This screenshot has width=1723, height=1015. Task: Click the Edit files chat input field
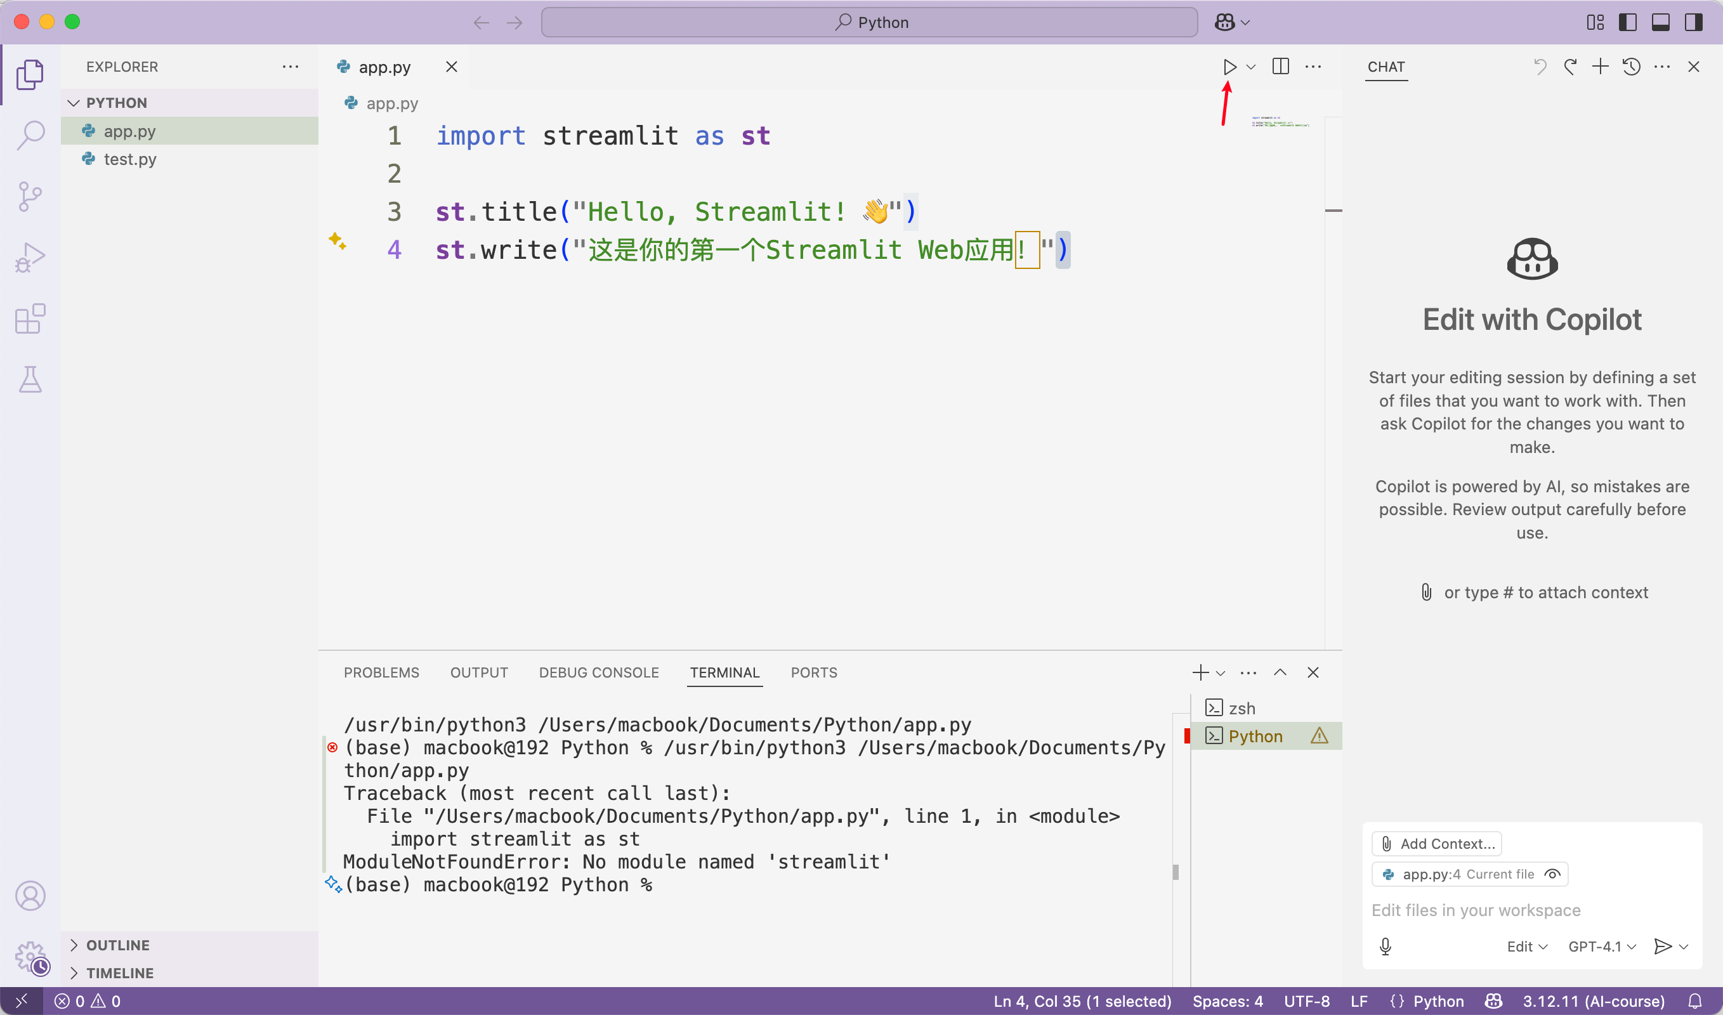point(1476,910)
